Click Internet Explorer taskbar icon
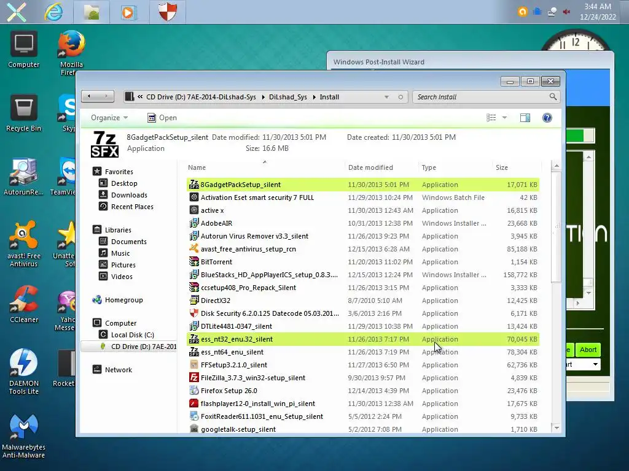 click(54, 12)
